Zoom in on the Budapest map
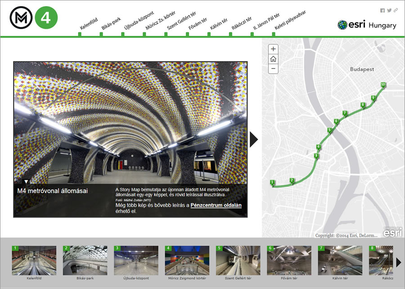Viewport: 405px width, 289px height. click(273, 48)
